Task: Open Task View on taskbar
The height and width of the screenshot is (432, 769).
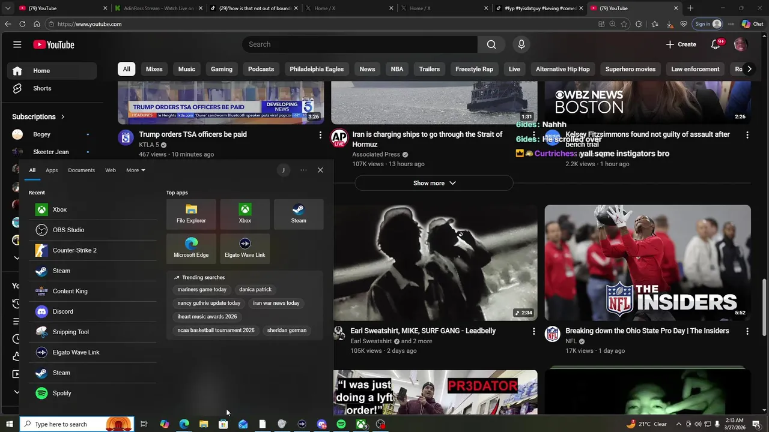Action: pos(144,424)
